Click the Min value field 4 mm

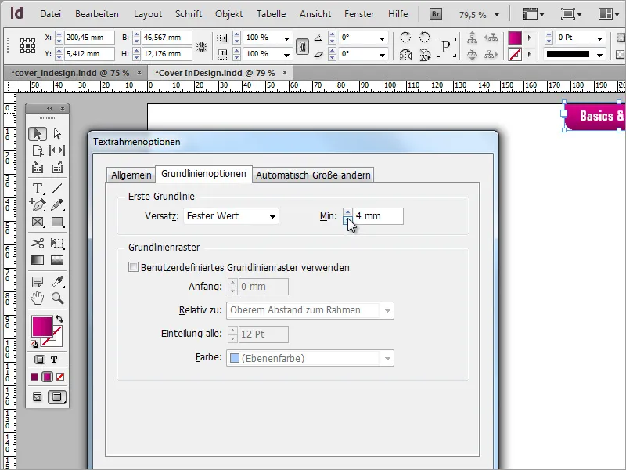click(x=379, y=216)
